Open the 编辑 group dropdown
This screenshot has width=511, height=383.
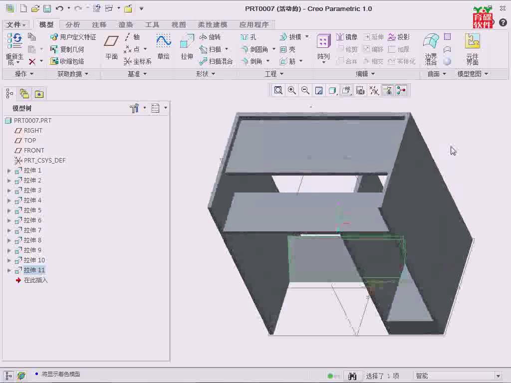tap(365, 74)
